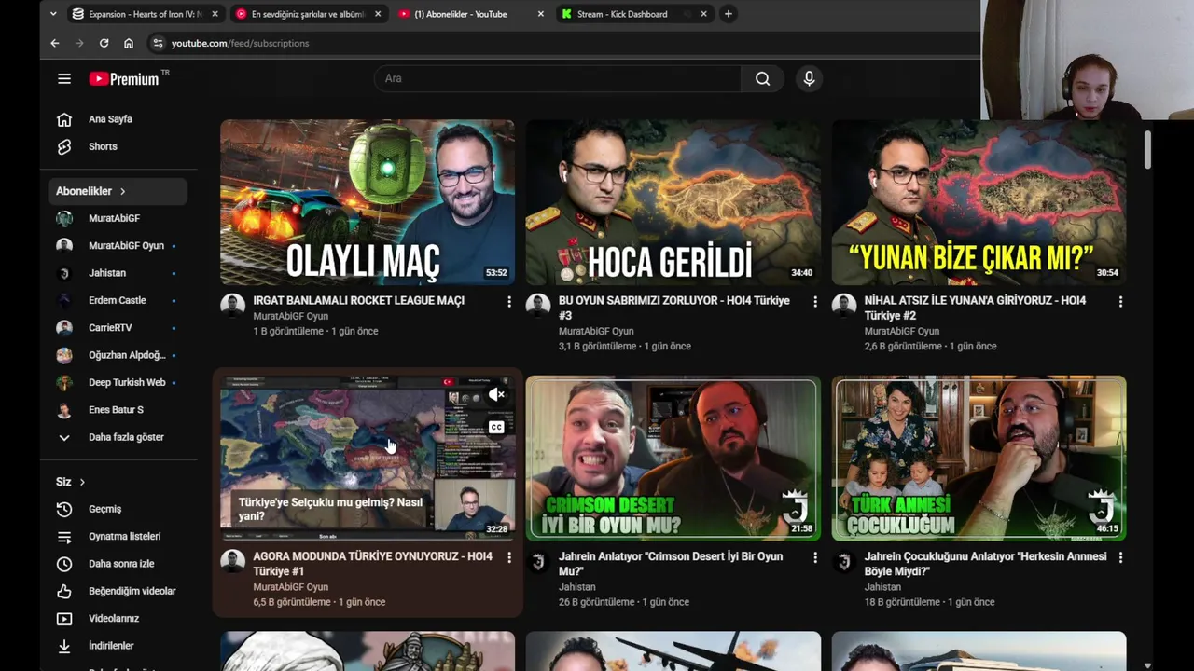Open Enes Batur S channel
The width and height of the screenshot is (1194, 671).
118,409
